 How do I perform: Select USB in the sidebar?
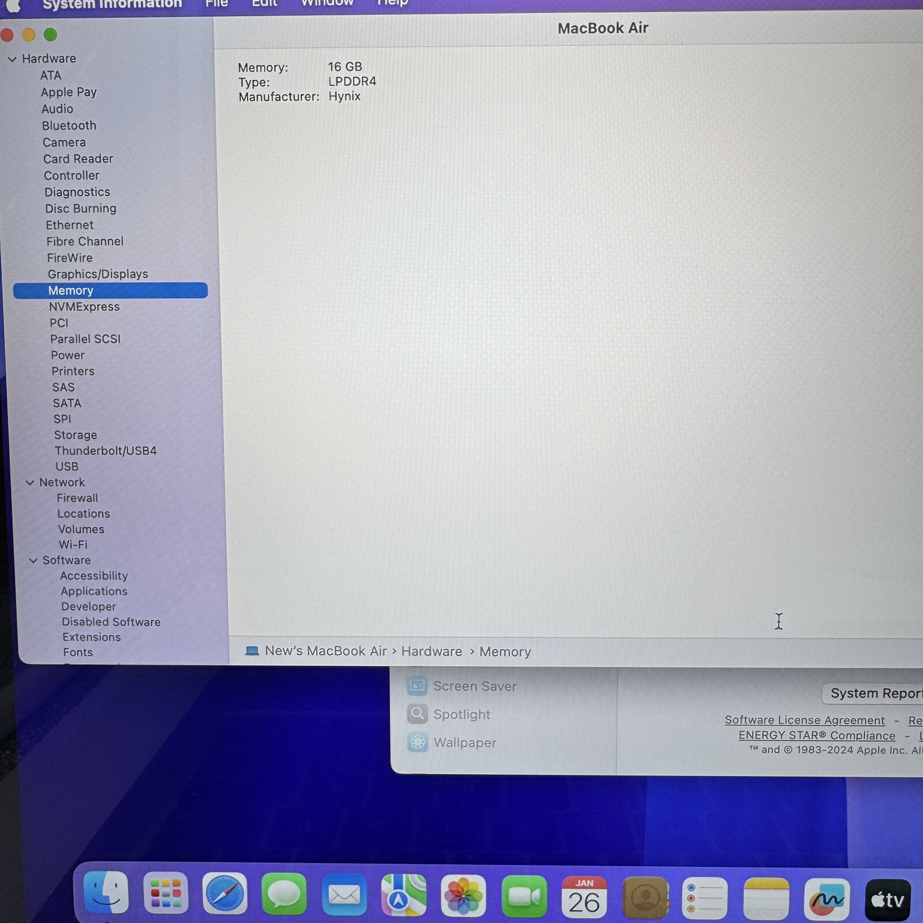click(x=67, y=466)
